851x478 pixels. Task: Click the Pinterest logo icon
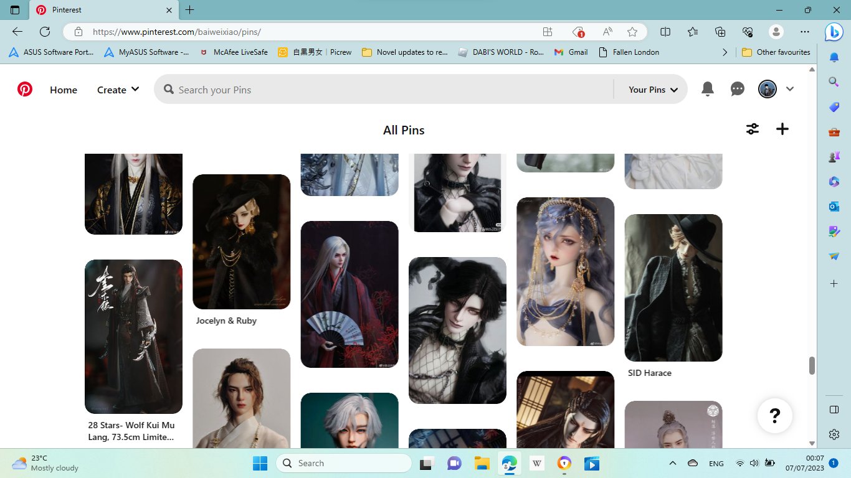point(25,90)
